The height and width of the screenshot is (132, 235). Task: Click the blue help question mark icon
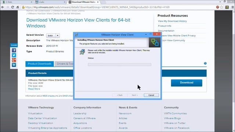coord(205,63)
